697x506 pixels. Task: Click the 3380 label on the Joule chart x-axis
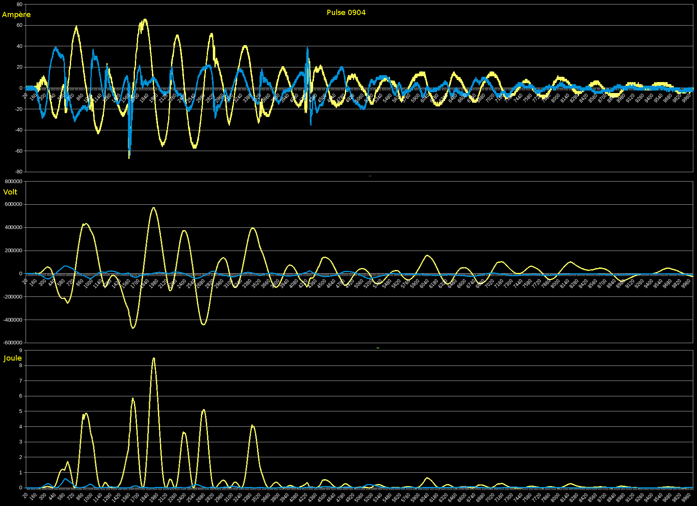247,497
